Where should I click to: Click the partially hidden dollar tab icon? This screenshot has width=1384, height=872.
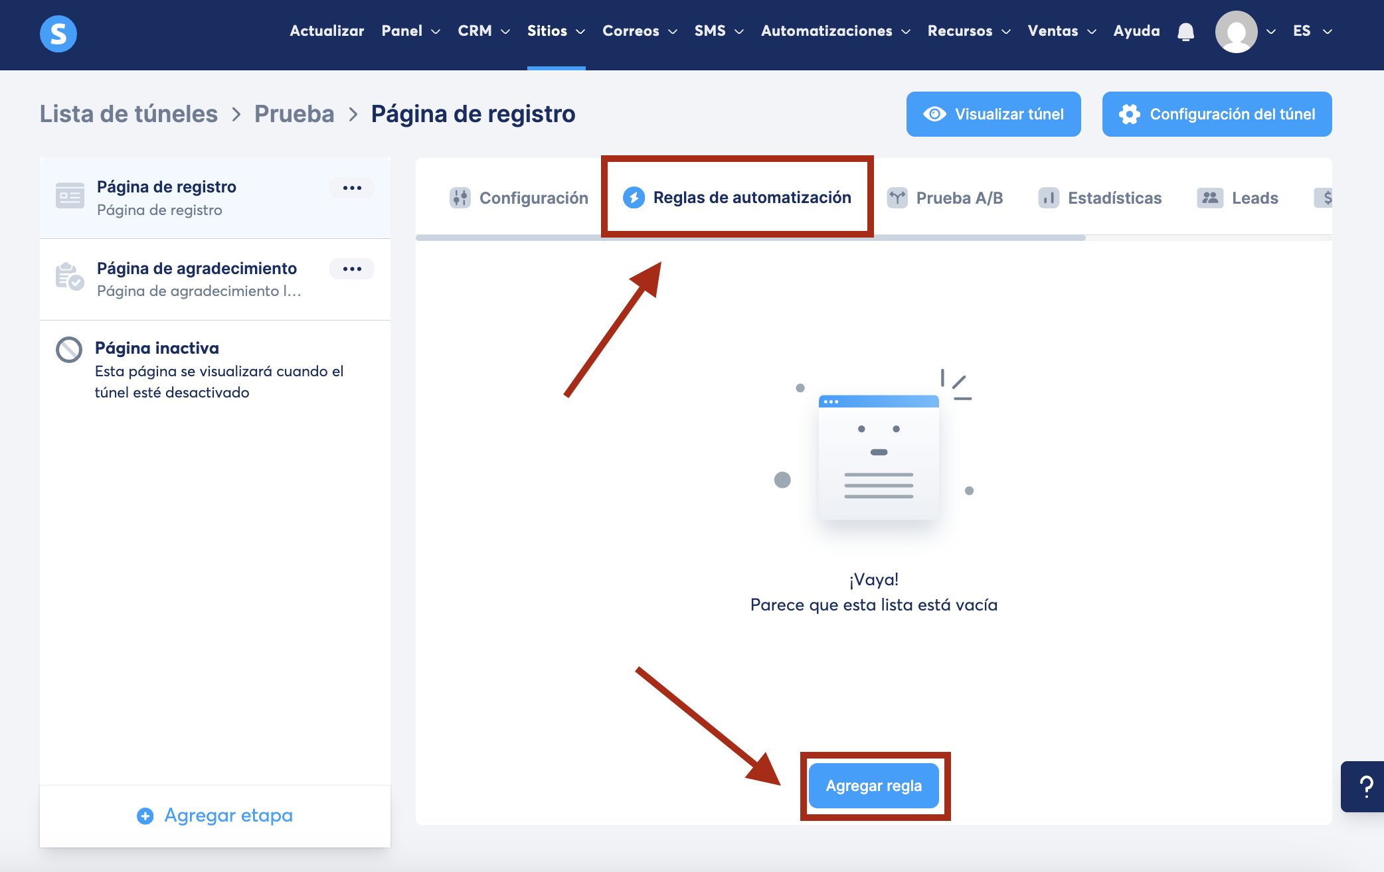[1326, 198]
